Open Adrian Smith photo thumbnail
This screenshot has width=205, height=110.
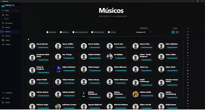[x=135, y=94]
